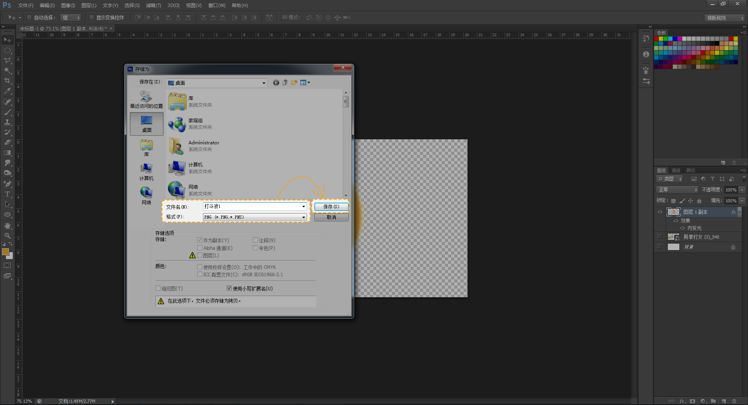The height and width of the screenshot is (405, 748).
Task: Open the 滤镜(T) menu
Action: tap(153, 5)
